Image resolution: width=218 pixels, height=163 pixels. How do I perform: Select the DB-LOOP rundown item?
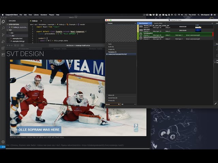(175, 30)
